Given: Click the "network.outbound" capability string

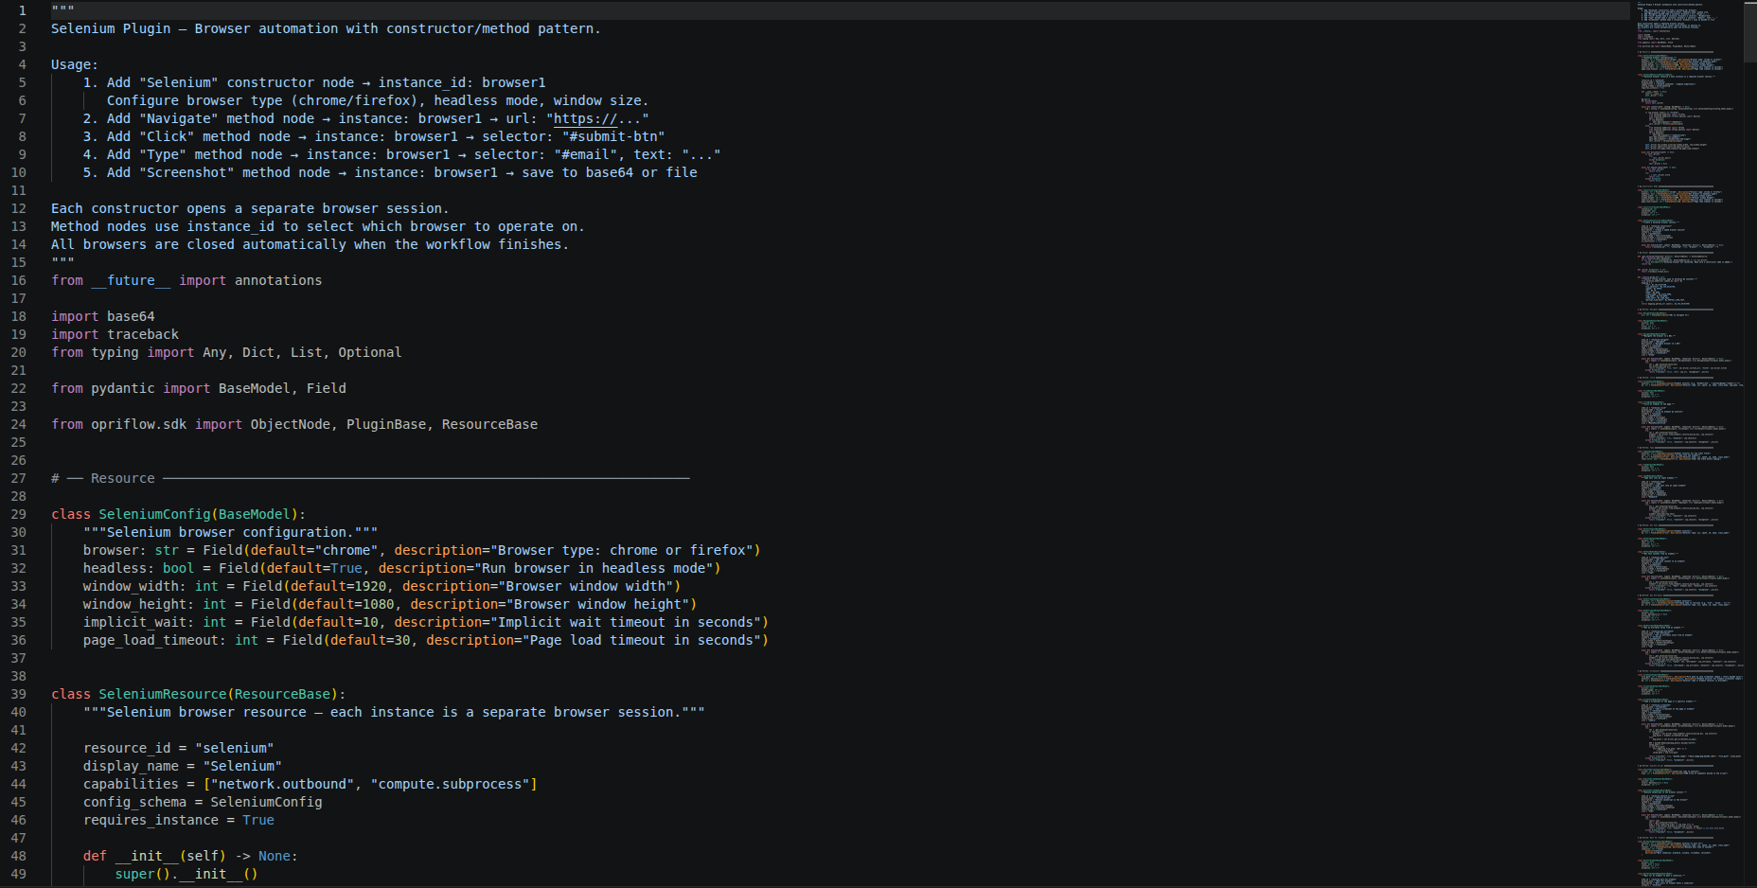Looking at the screenshot, I should (x=282, y=784).
